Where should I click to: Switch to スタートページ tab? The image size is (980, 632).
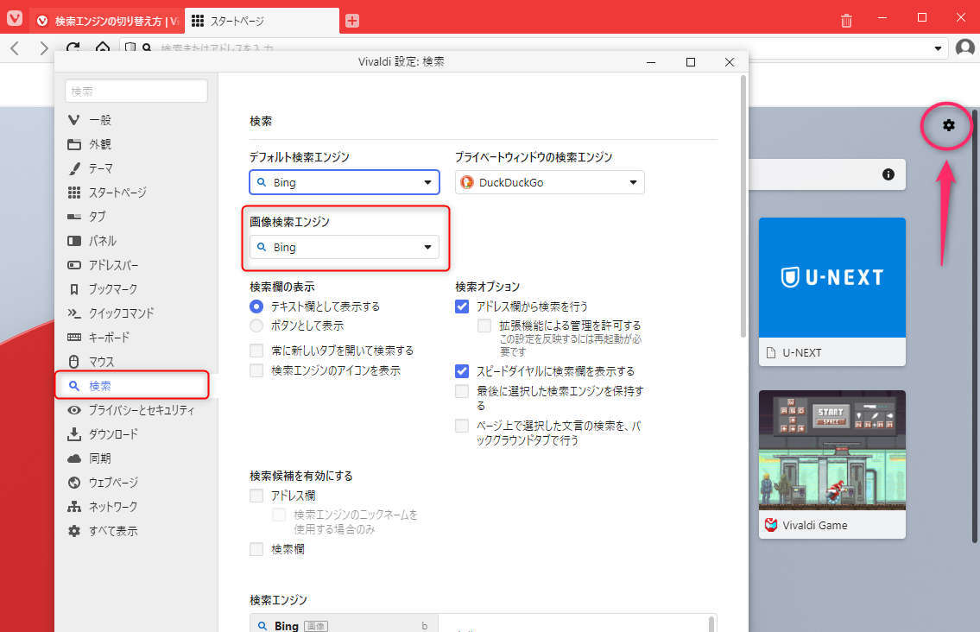coord(262,21)
